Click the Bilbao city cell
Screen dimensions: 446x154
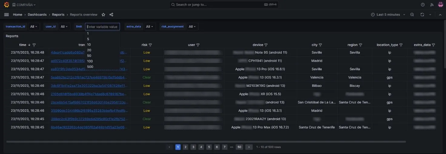317,86
